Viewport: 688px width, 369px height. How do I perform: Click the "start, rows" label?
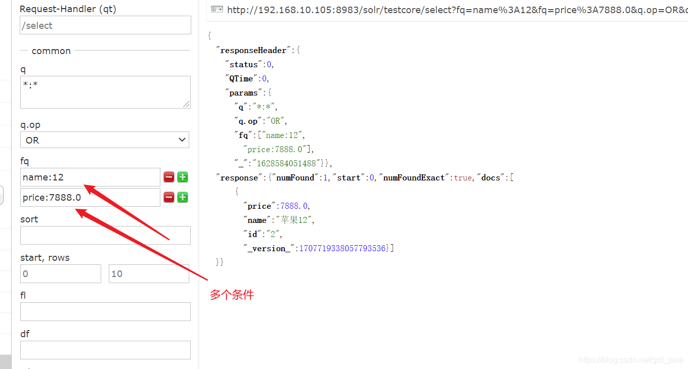pos(45,257)
